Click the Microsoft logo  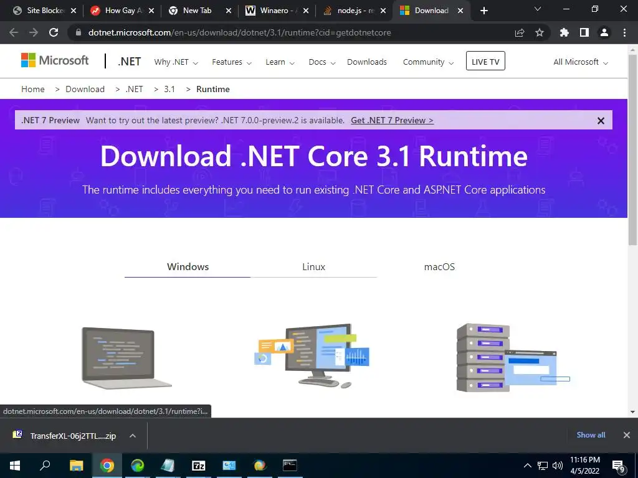55,60
